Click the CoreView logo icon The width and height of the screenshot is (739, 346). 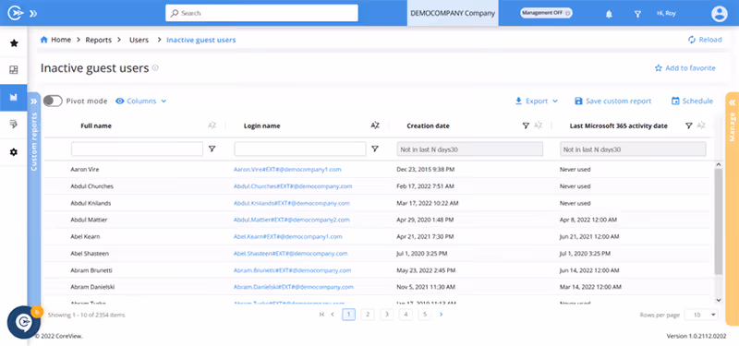(15, 13)
